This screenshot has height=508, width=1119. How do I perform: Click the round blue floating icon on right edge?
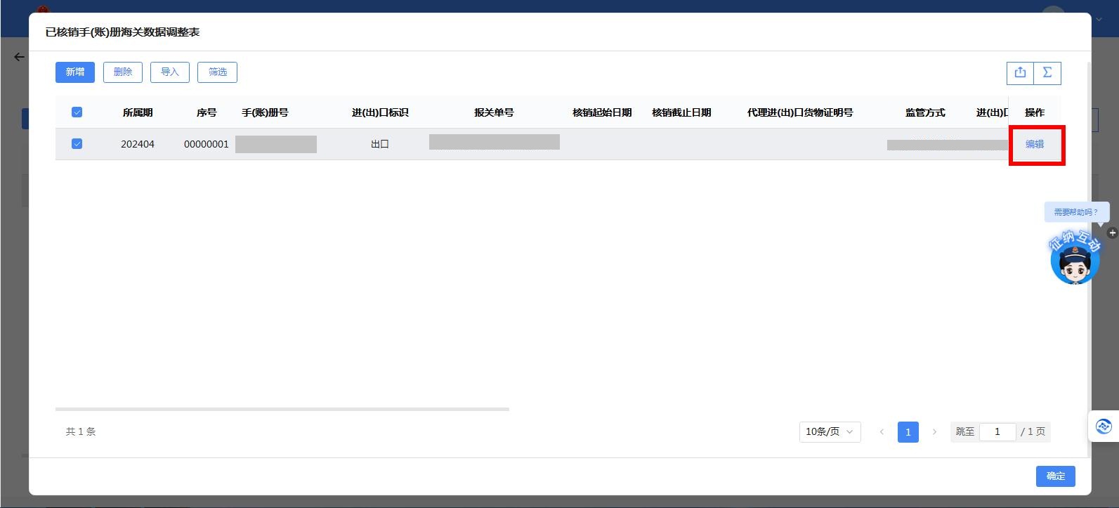coord(1104,426)
